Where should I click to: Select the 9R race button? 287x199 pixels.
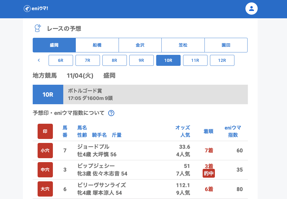pos(142,60)
